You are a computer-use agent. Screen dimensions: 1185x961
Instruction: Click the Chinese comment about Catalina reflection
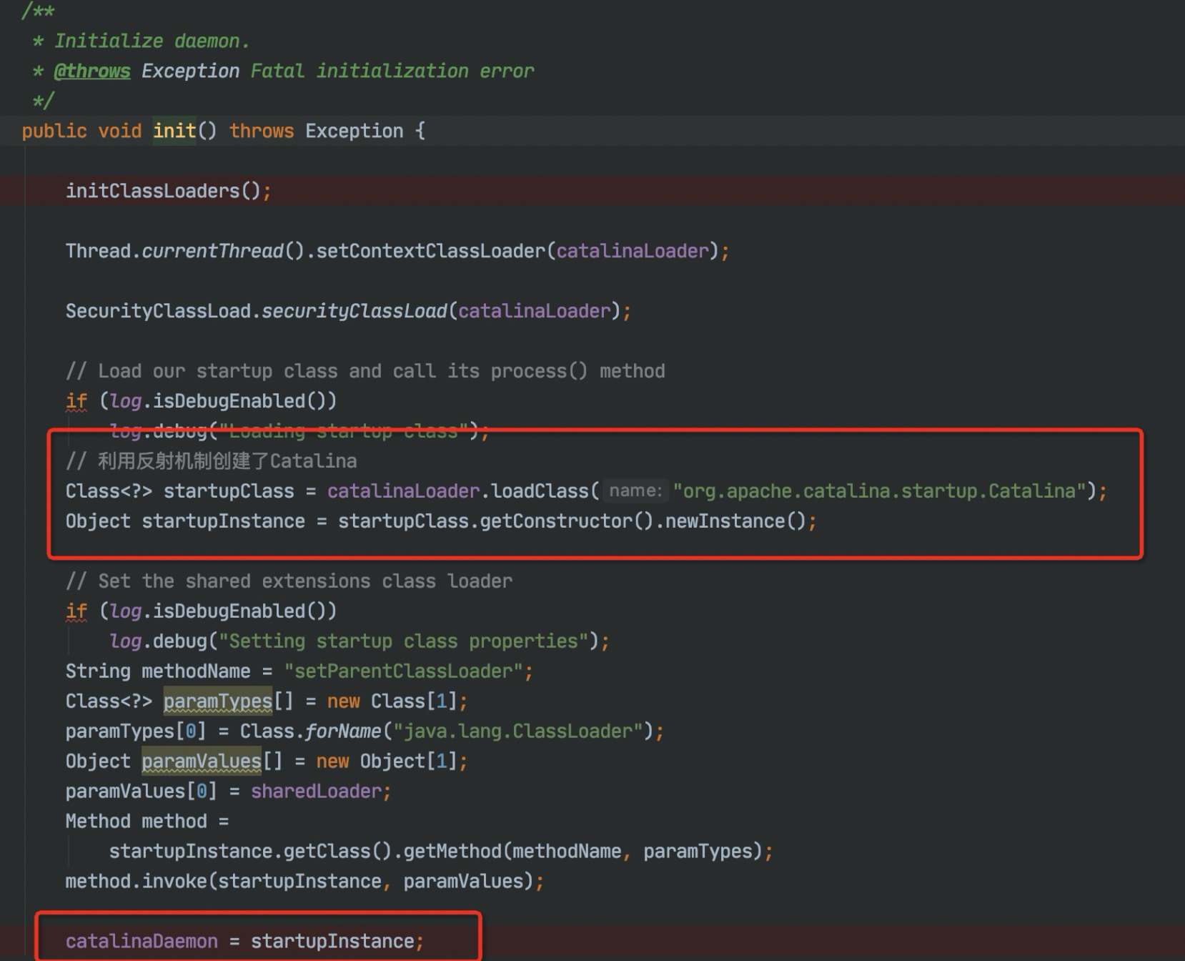click(x=212, y=461)
